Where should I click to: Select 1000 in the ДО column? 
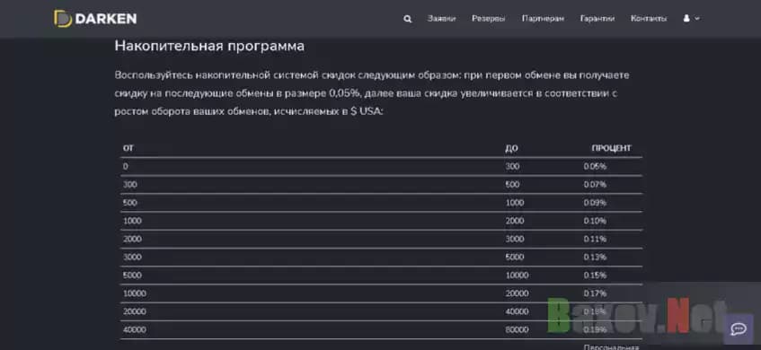click(x=515, y=203)
